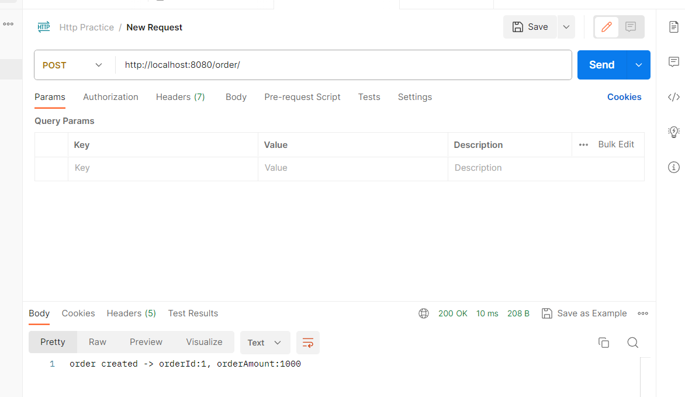Open the response Headers (5) tab
The width and height of the screenshot is (685, 397).
131,313
